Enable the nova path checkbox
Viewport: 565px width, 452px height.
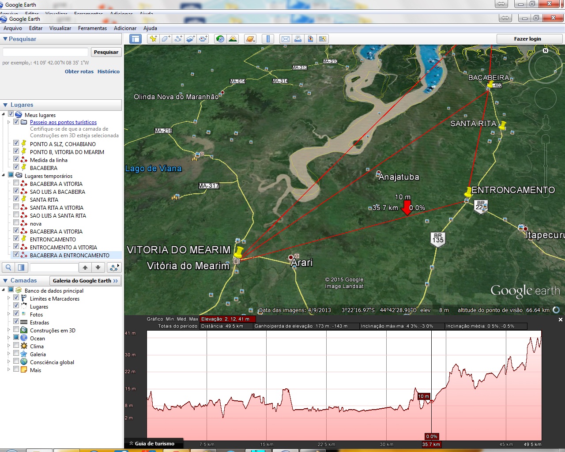16,222
